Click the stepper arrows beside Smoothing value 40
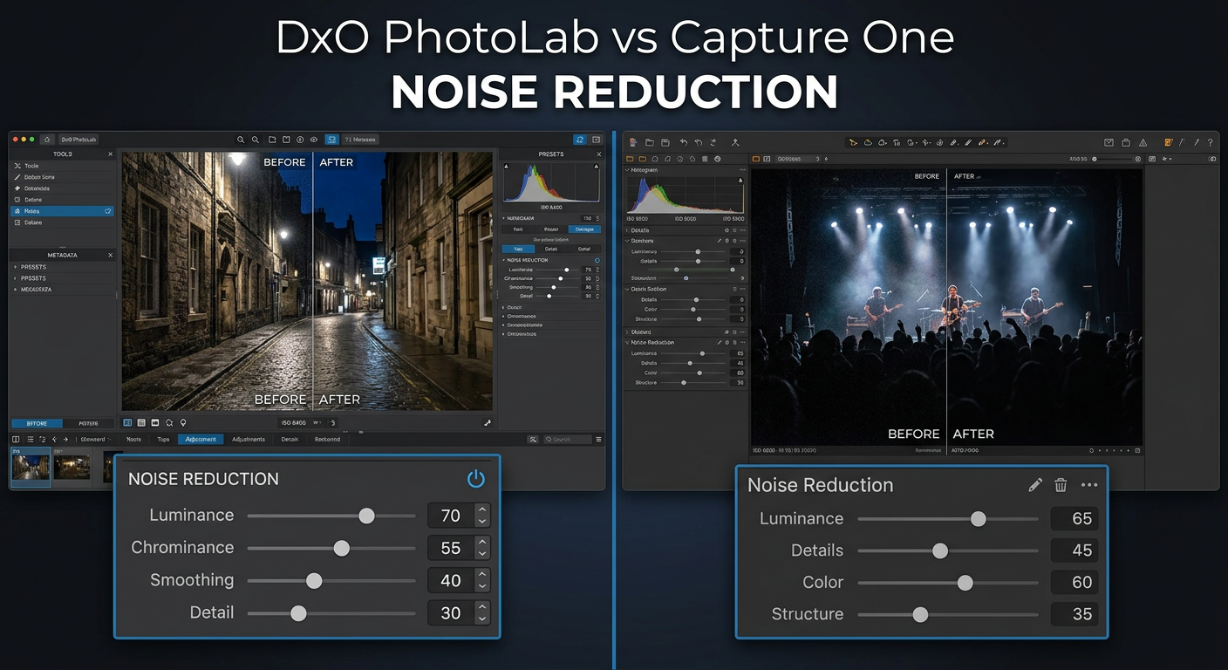This screenshot has height=670, width=1228. pyautogui.click(x=481, y=581)
